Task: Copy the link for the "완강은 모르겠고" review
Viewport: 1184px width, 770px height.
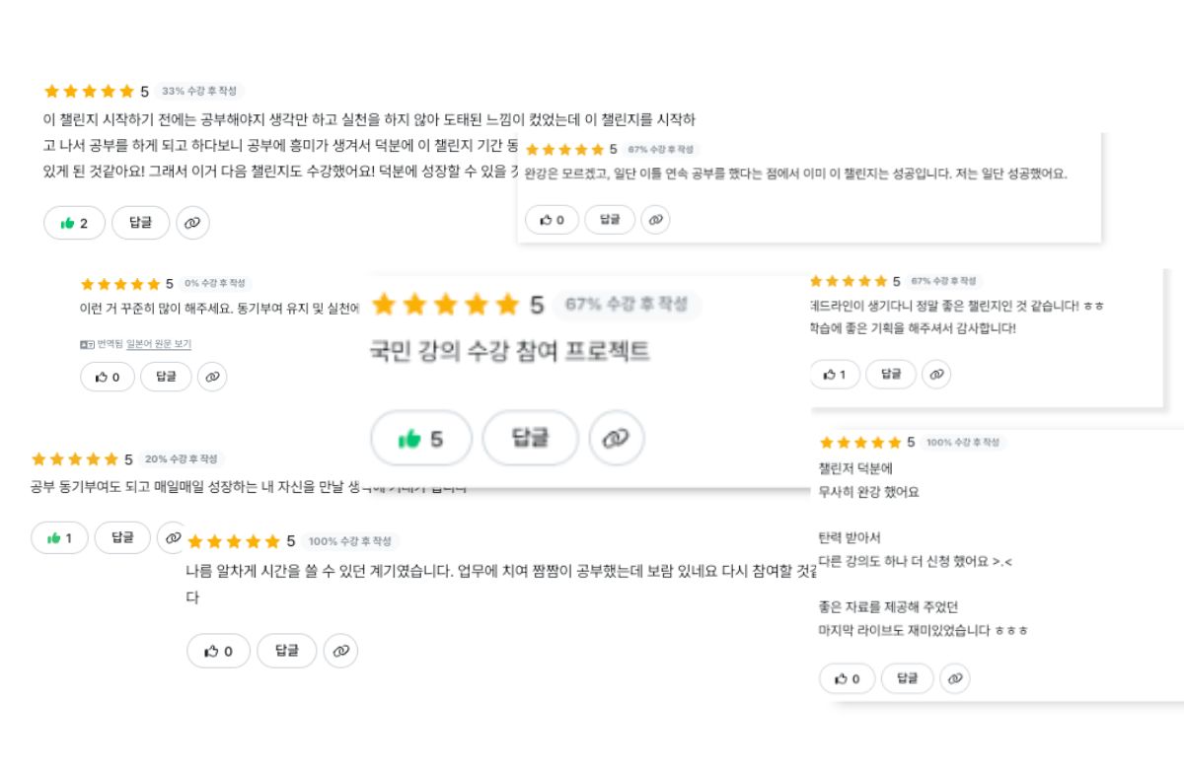Action: tap(655, 220)
